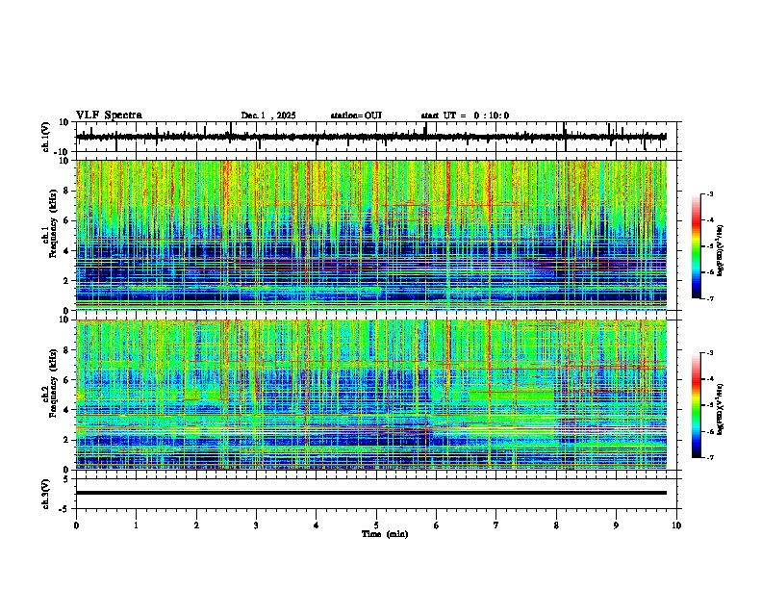Click tick label "4" on the Time axis
This screenshot has height=589, width=762.
(x=316, y=525)
